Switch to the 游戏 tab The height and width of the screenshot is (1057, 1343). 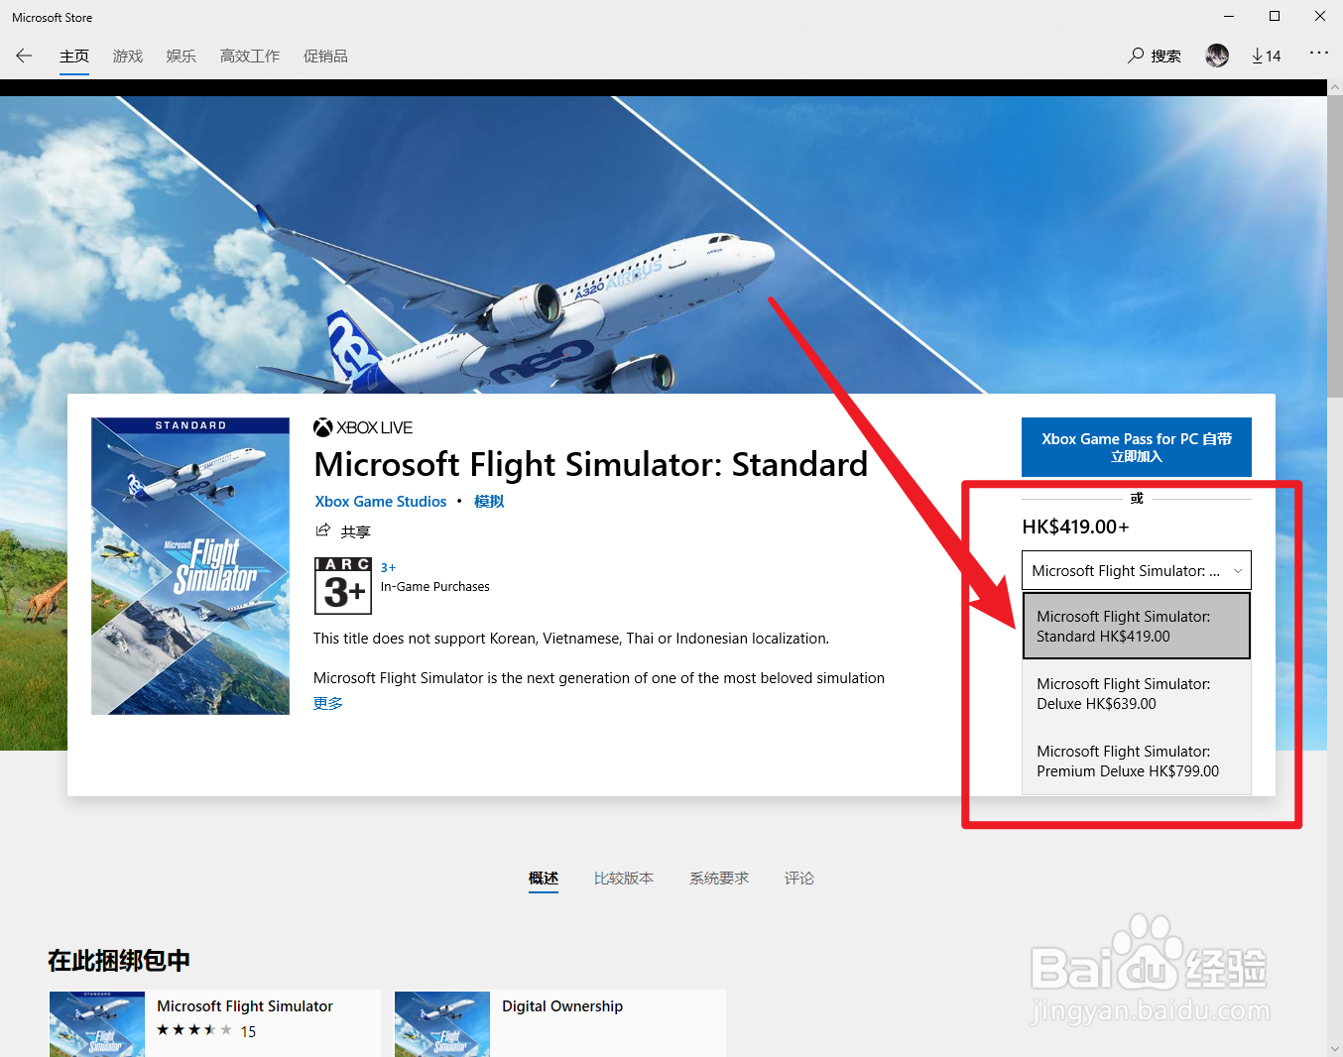coord(128,57)
